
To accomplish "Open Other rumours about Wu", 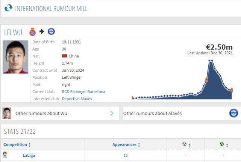I will pos(60,113).
